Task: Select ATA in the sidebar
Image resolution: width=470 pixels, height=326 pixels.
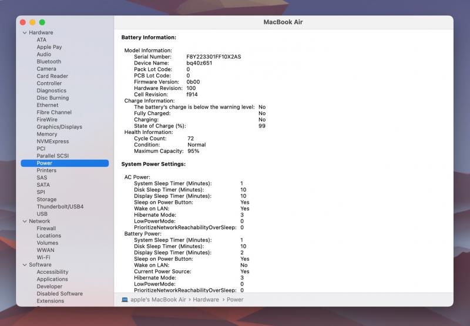Action: (x=41, y=40)
